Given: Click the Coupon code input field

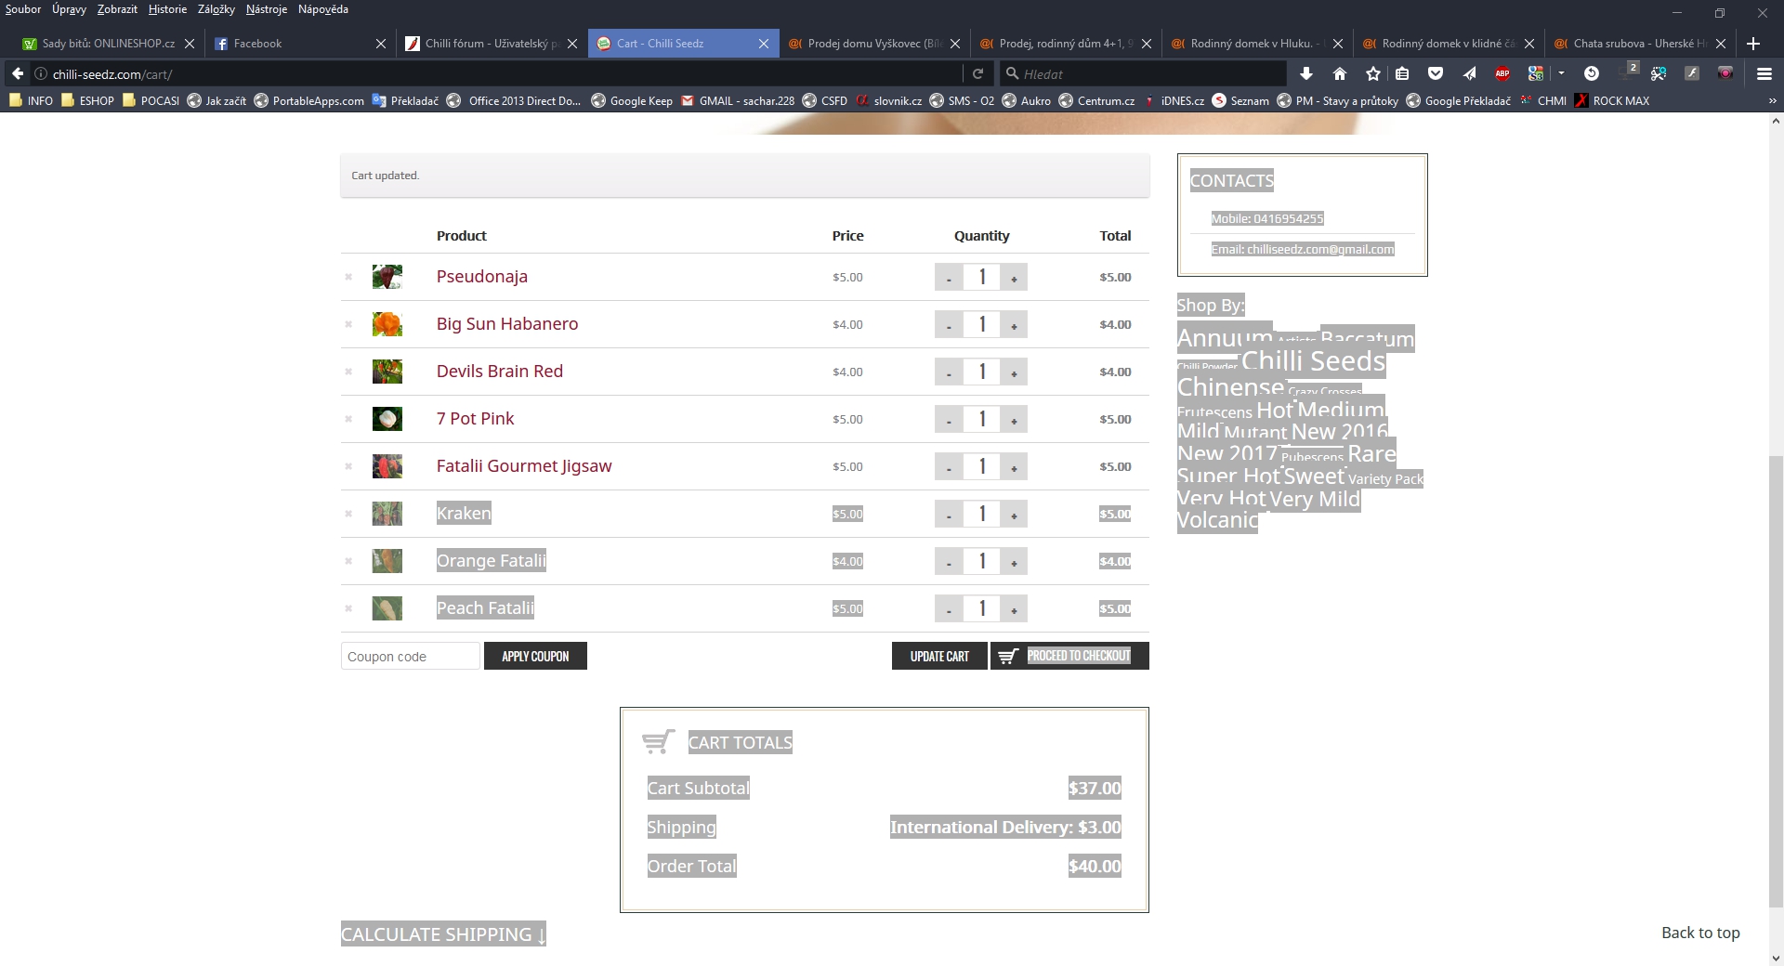Looking at the screenshot, I should [x=411, y=656].
